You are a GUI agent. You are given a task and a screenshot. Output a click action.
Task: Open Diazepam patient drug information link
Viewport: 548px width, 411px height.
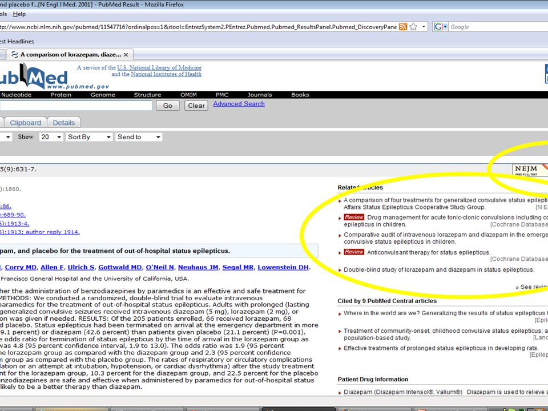[x=403, y=392]
